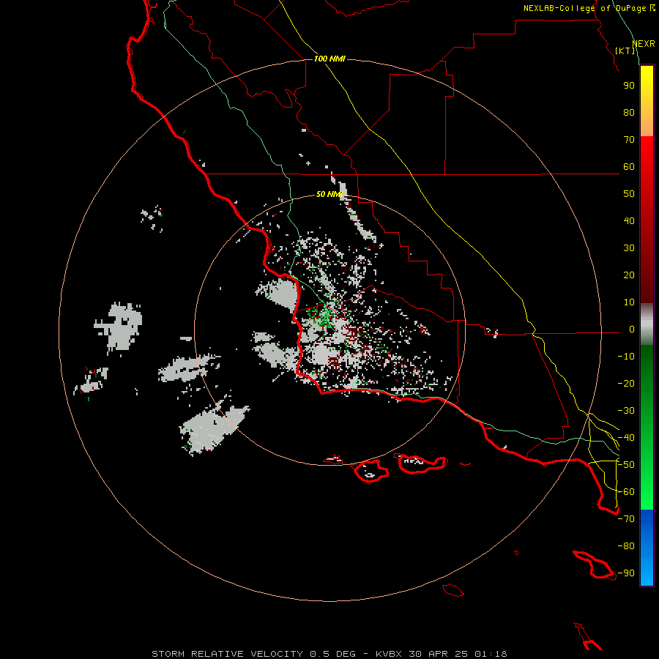Click the blue bottom segment of the color bar
This screenshot has width=659, height=659.
(647, 548)
